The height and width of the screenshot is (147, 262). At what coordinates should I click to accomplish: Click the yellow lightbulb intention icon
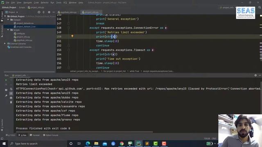72,36
